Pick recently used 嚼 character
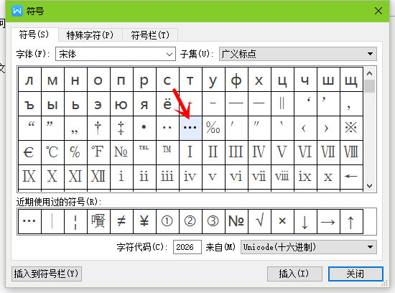The width and height of the screenshot is (395, 293). point(98,221)
